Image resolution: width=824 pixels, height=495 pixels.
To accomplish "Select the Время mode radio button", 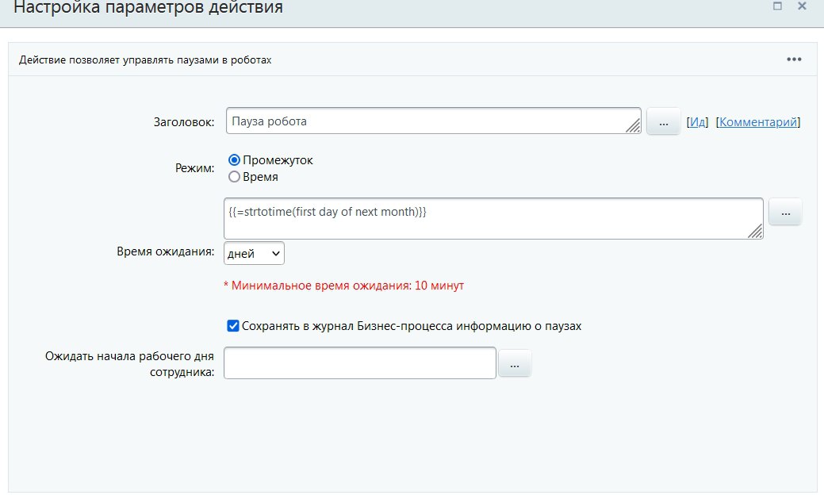I will (234, 177).
